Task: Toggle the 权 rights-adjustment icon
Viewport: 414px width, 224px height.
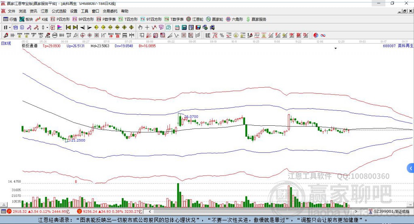Action: (x=53, y=27)
